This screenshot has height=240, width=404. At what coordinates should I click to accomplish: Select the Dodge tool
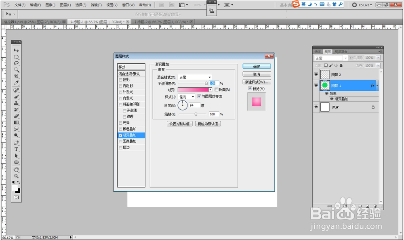16,135
